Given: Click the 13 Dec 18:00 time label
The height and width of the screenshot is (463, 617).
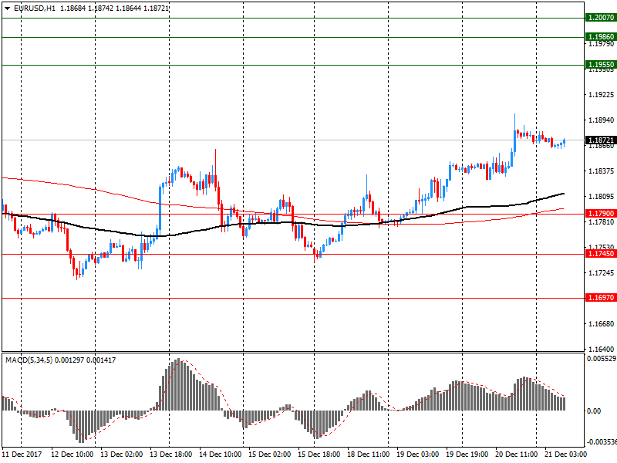Looking at the screenshot, I should click(170, 455).
